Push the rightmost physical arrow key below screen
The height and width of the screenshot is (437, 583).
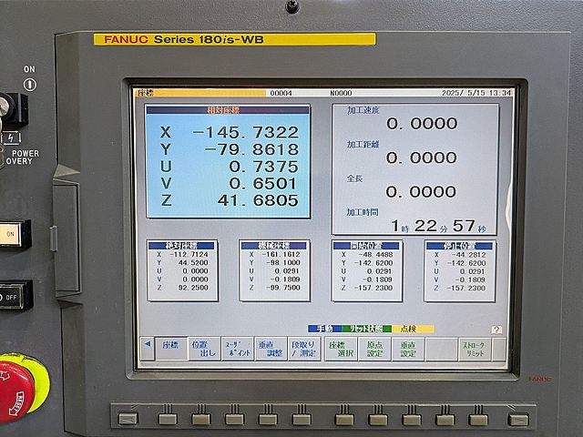518,420
